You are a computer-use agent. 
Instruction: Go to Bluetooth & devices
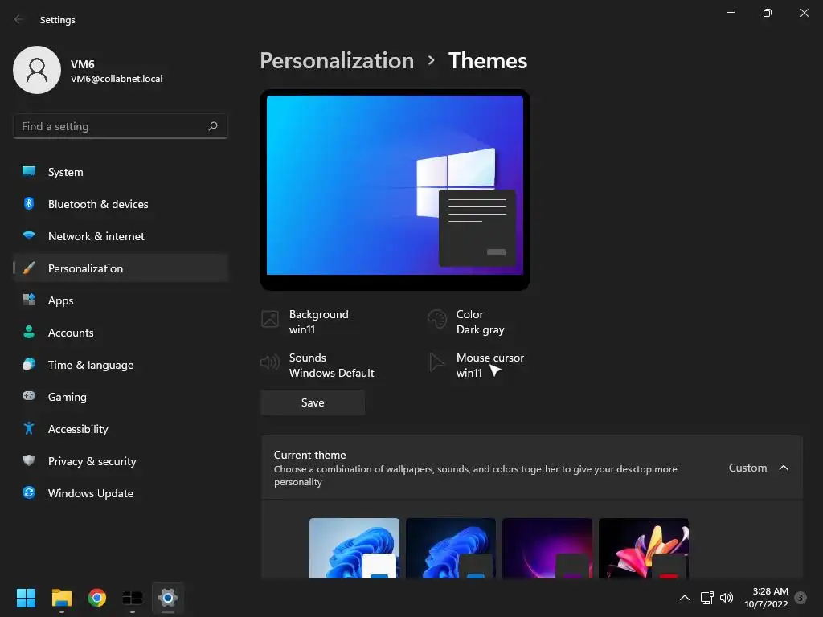121,203
